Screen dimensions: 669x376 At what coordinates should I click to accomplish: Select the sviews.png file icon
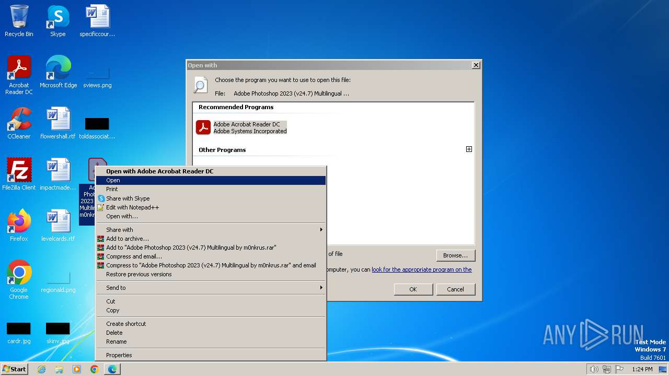[97, 77]
